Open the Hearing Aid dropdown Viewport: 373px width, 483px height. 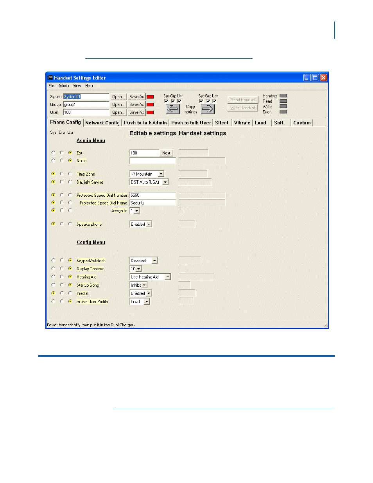click(x=168, y=277)
